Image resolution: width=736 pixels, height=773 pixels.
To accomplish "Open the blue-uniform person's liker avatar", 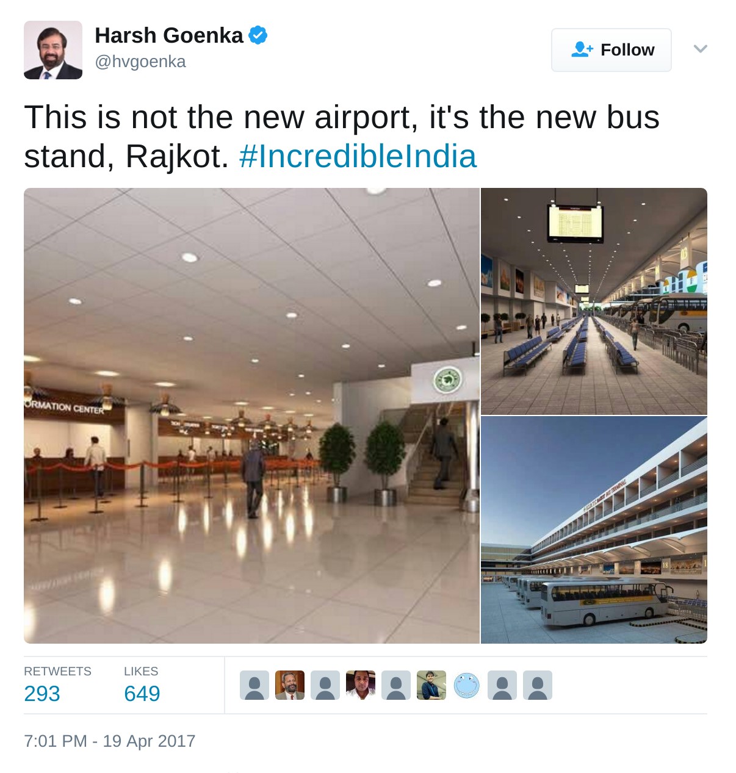I will 431,685.
